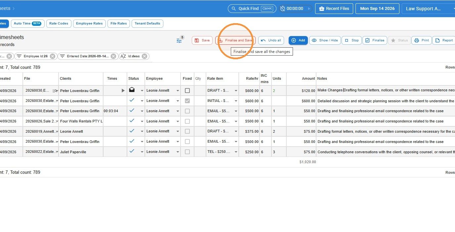Click the Employee column header

(x=154, y=78)
